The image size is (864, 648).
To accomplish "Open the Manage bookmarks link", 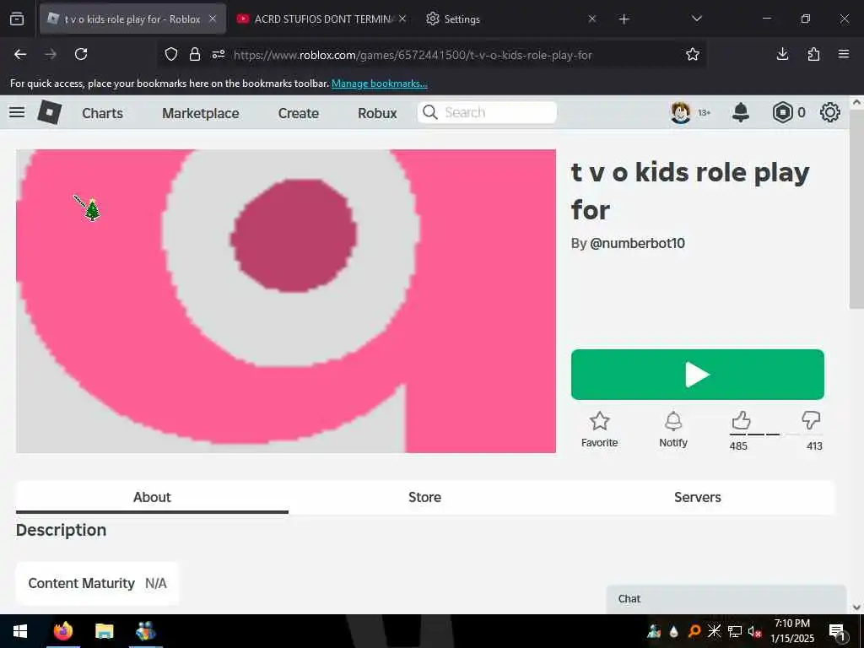I will [x=379, y=84].
